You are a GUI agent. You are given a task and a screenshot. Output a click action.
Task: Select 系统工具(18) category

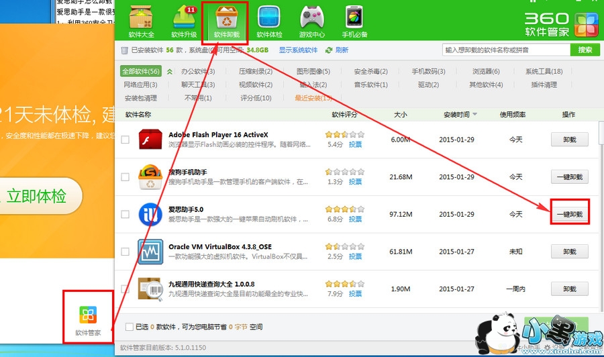tap(544, 72)
